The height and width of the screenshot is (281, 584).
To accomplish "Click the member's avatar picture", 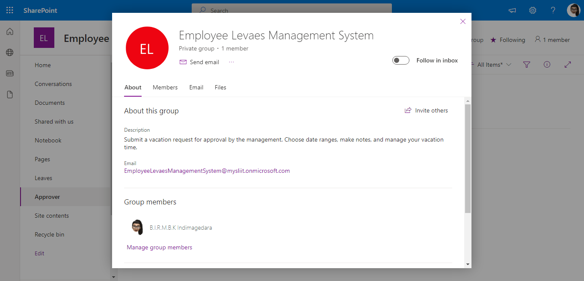I will click(x=137, y=227).
